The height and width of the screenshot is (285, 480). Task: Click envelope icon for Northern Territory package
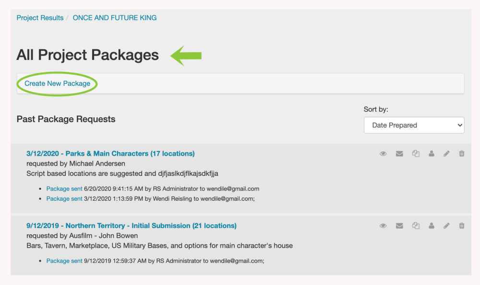pos(399,226)
